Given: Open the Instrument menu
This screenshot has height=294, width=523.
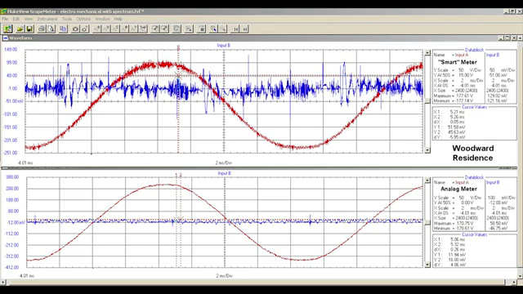Looking at the screenshot, I should tap(47, 19).
